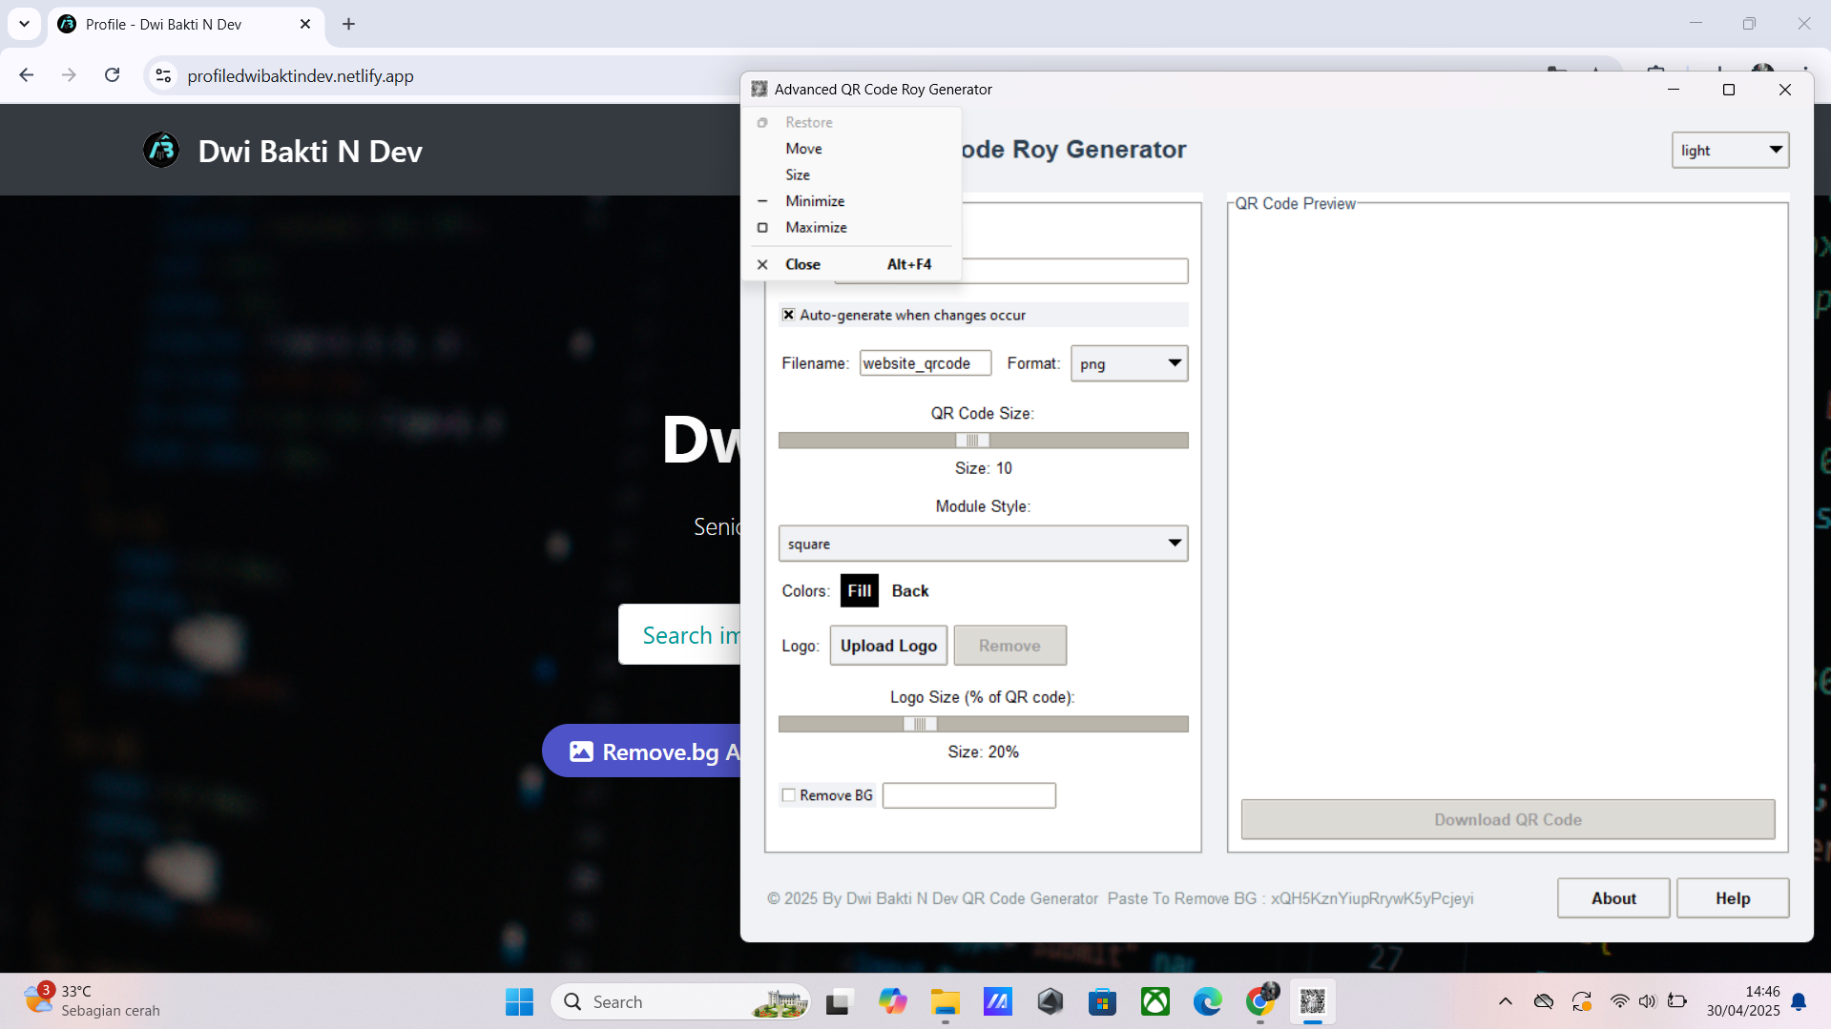1831x1029 pixels.
Task: Switch to Google Chrome on the taskbar
Action: pos(1260,1001)
